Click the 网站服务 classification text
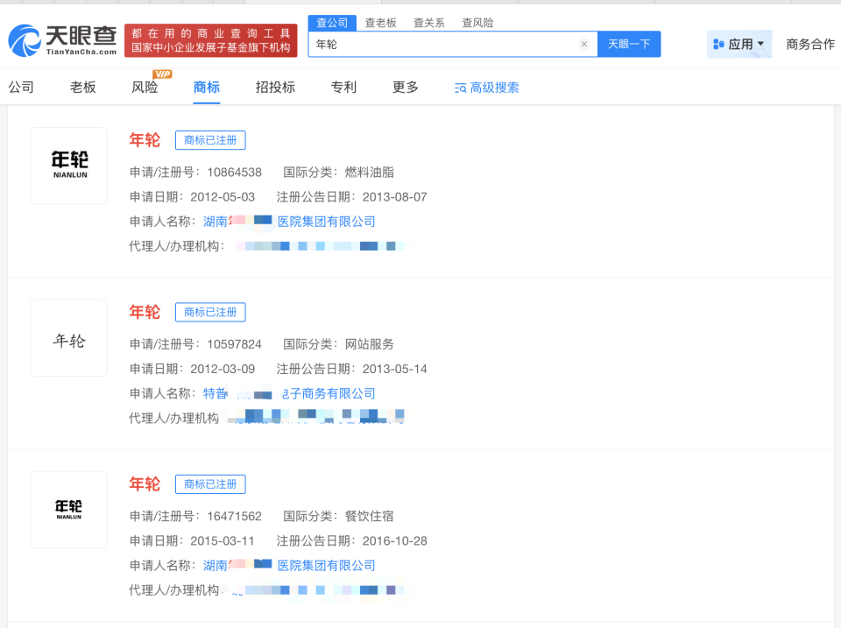The width and height of the screenshot is (841, 628). (x=370, y=344)
